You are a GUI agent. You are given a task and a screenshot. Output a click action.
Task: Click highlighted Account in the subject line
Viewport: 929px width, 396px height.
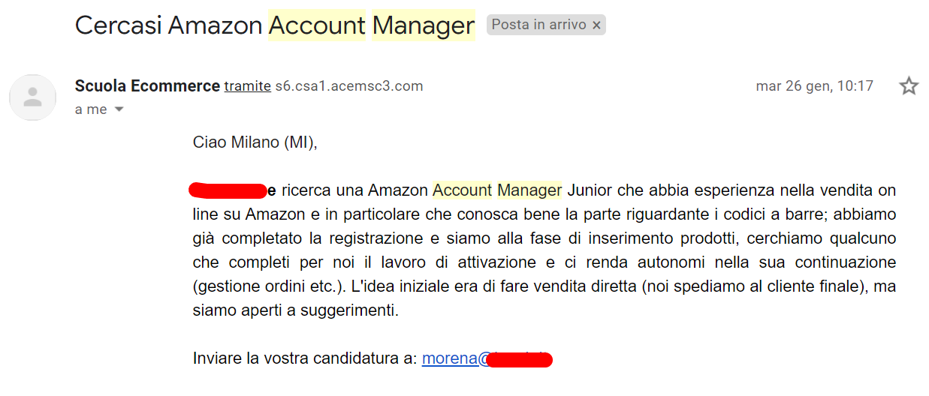317,25
